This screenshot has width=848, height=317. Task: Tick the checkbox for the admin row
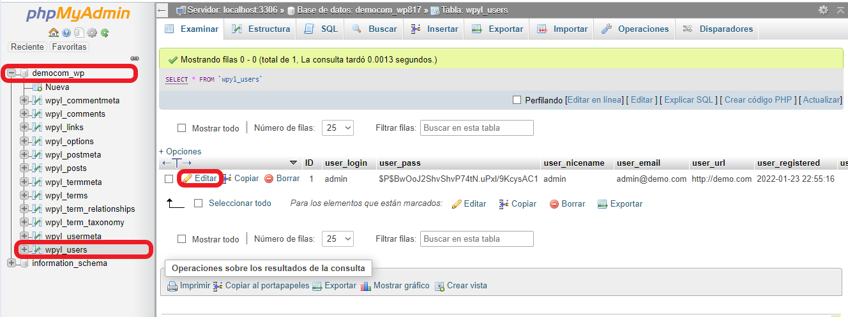169,179
